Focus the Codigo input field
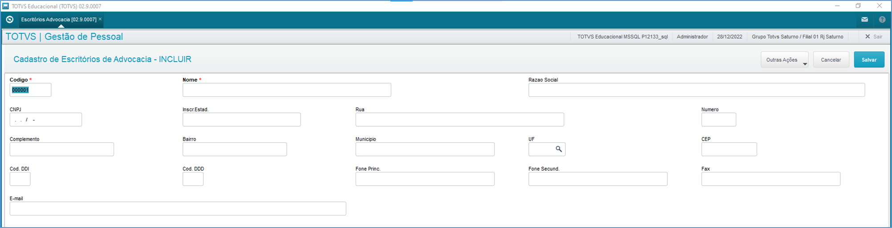The image size is (892, 228). point(30,90)
